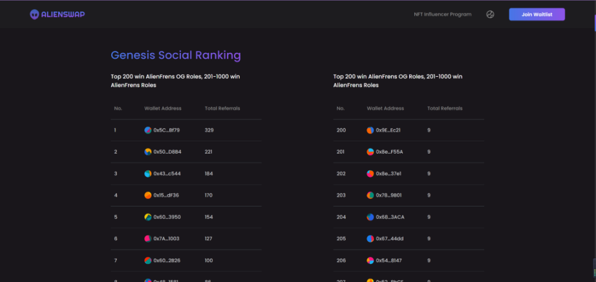The height and width of the screenshot is (282, 596).
Task: Select wallet address 0x68...3ACA
Action: 389,217
